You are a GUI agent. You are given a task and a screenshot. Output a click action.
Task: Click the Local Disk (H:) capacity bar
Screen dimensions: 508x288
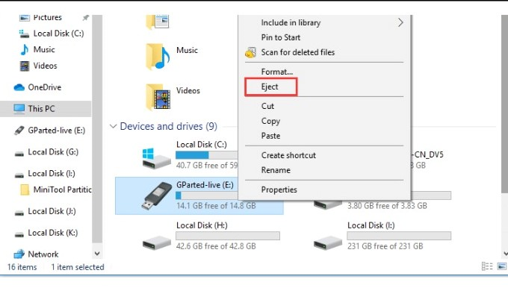click(x=228, y=236)
